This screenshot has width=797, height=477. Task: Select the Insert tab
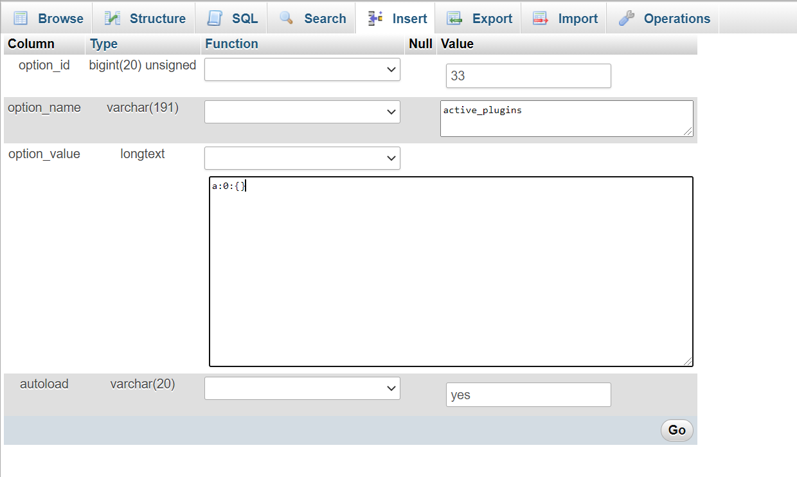397,19
